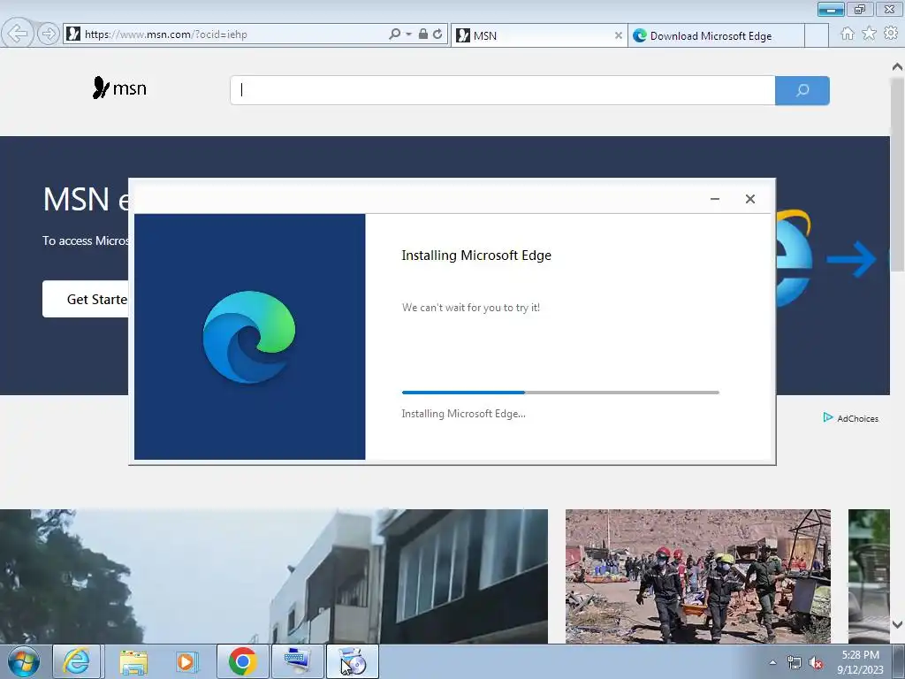The height and width of the screenshot is (679, 905).
Task: Click the blue arrow graphic in banner
Action: pos(852,259)
